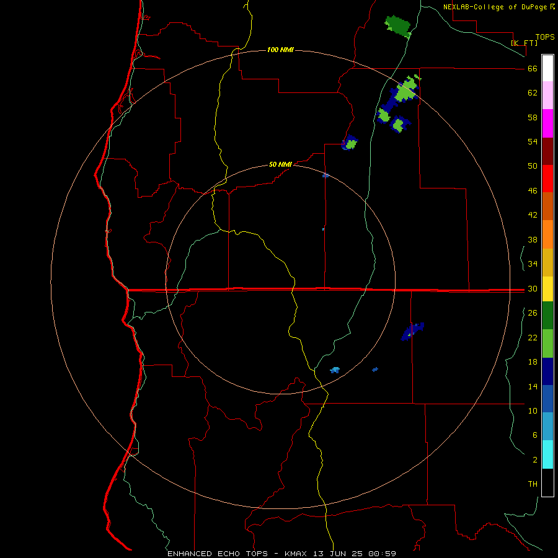
Task: Click the bright red legend band
Action: [x=547, y=179]
